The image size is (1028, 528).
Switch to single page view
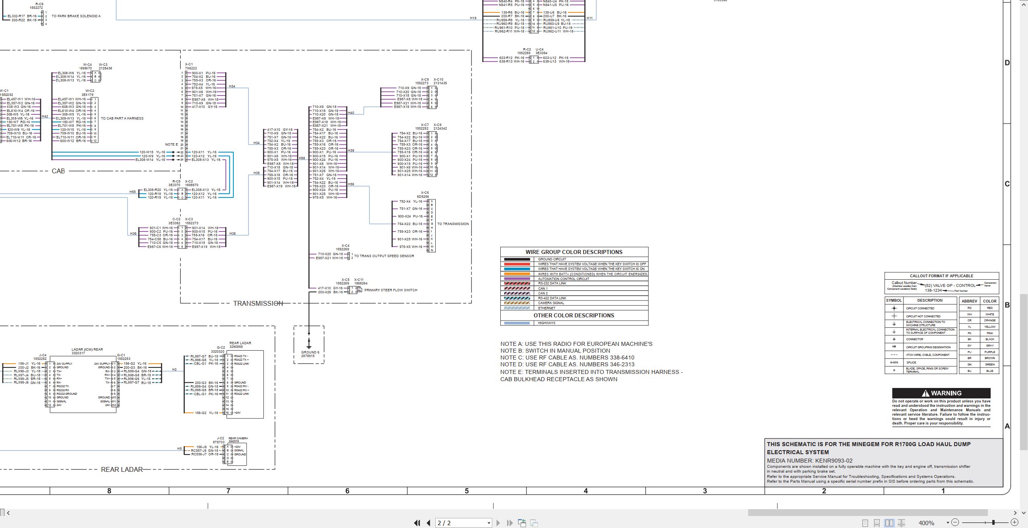pos(865,523)
